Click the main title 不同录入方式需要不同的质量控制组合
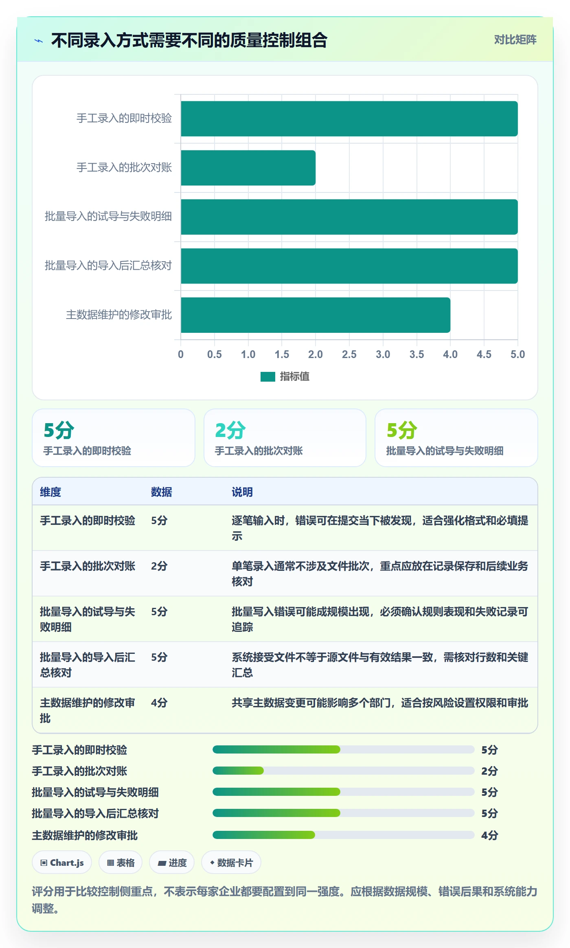This screenshot has height=948, width=570. coord(189,40)
